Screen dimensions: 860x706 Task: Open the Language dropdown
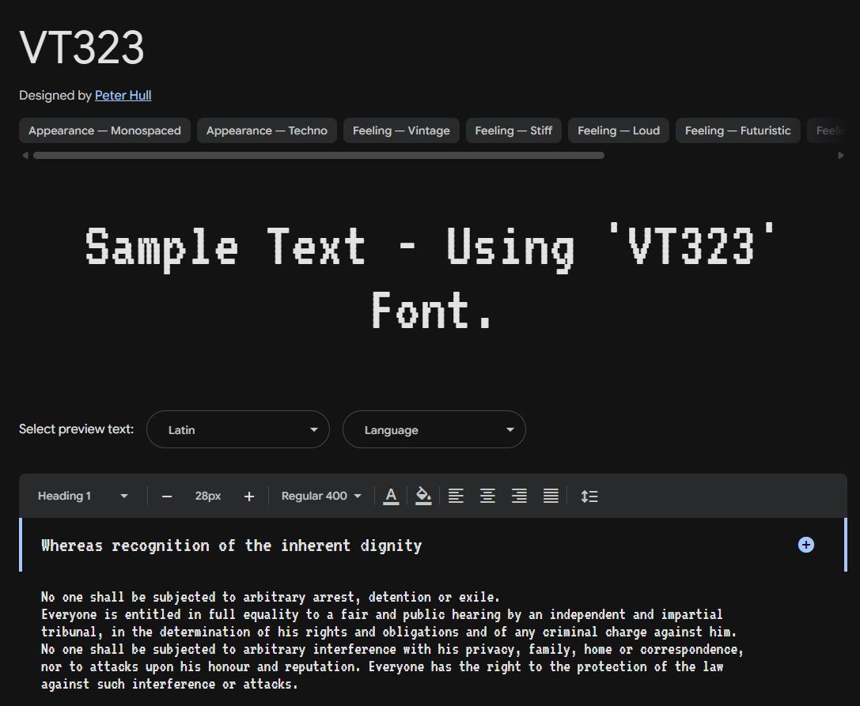click(x=434, y=429)
